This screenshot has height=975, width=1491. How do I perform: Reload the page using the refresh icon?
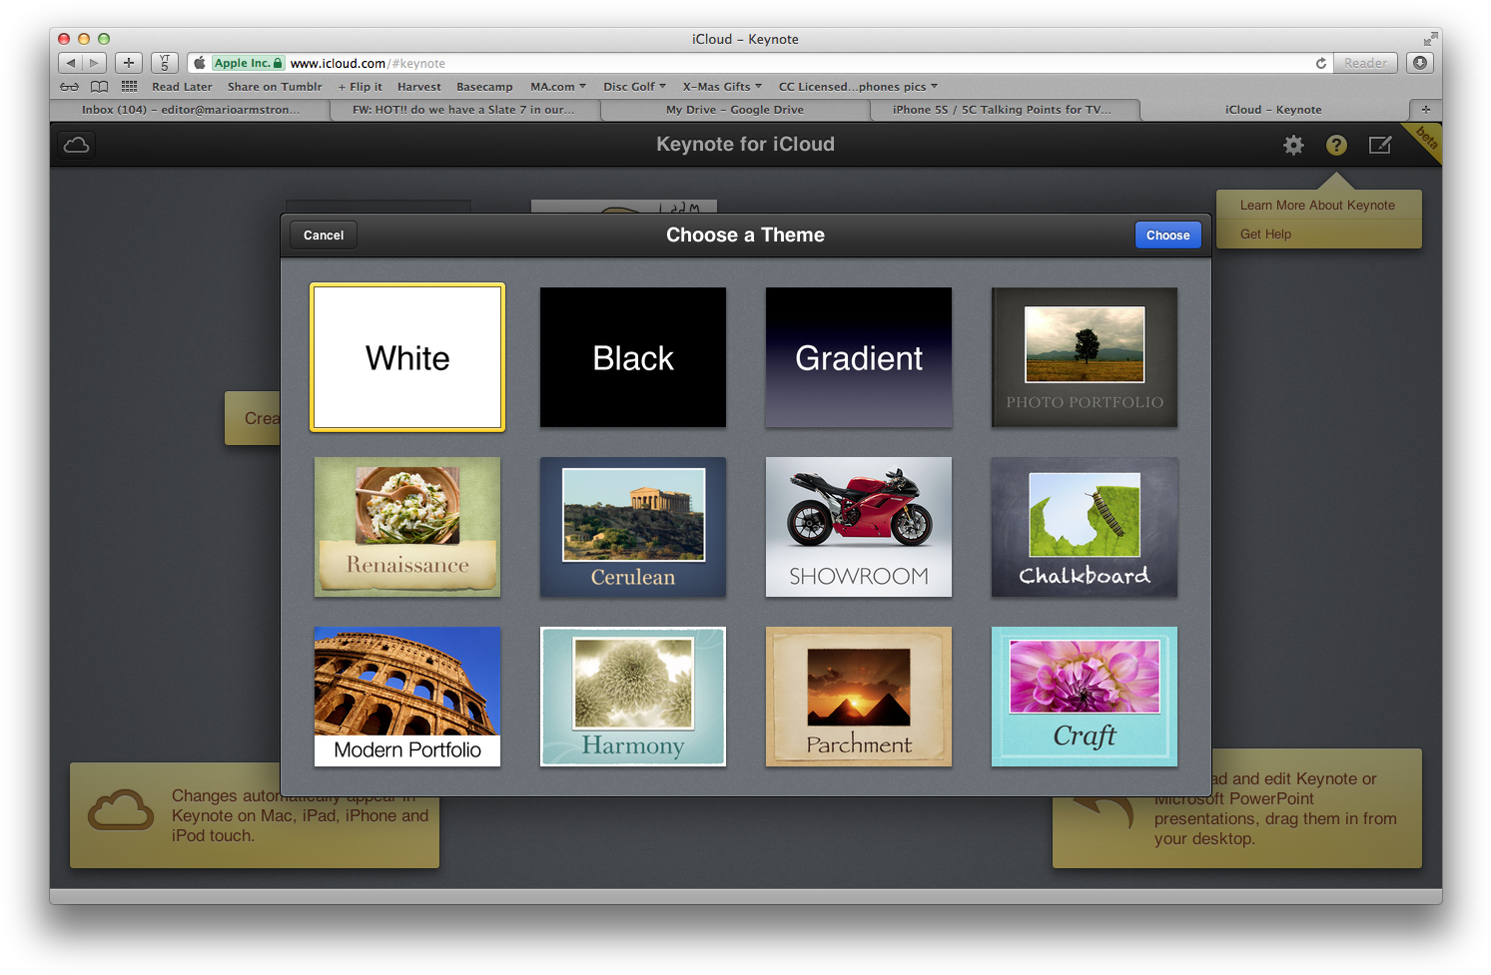coord(1321,63)
